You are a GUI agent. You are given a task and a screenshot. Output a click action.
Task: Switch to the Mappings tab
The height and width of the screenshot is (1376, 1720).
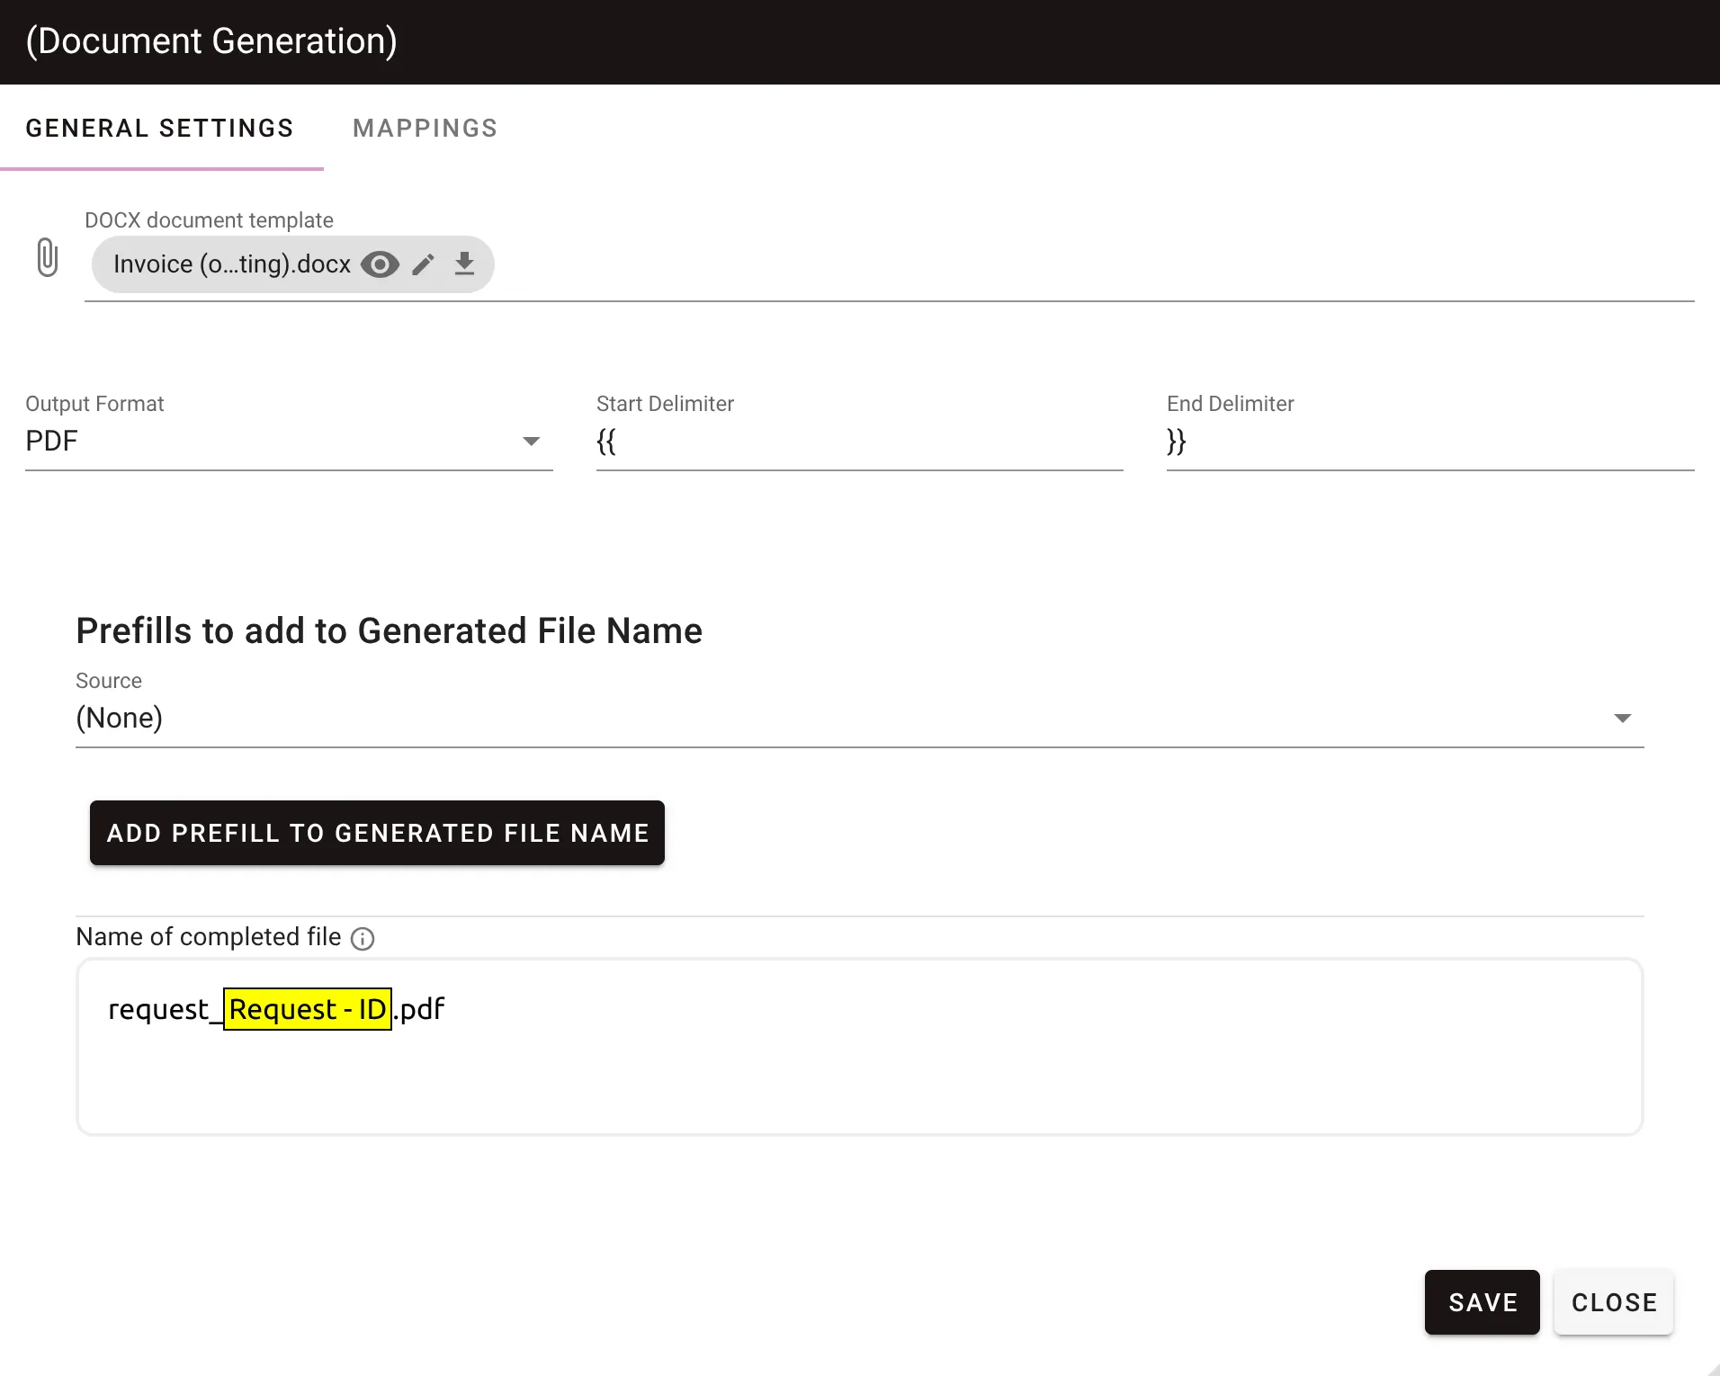(425, 128)
